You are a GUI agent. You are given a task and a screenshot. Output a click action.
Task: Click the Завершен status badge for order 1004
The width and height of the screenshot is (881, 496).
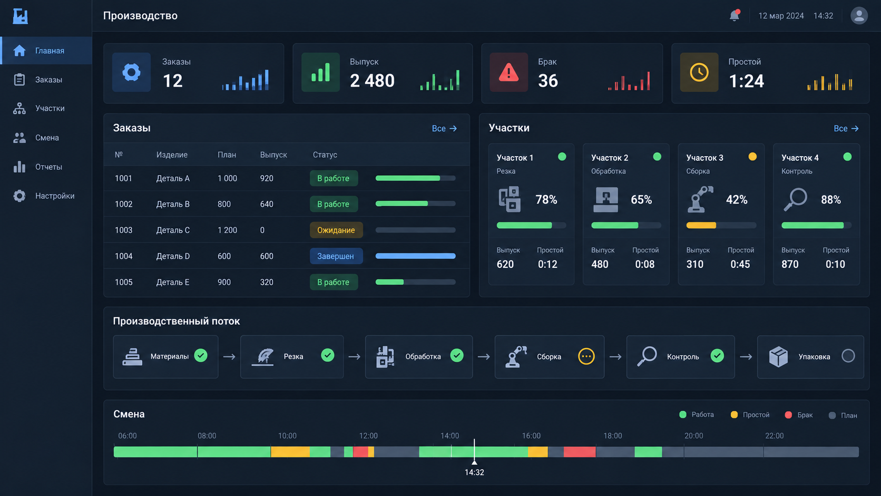336,256
